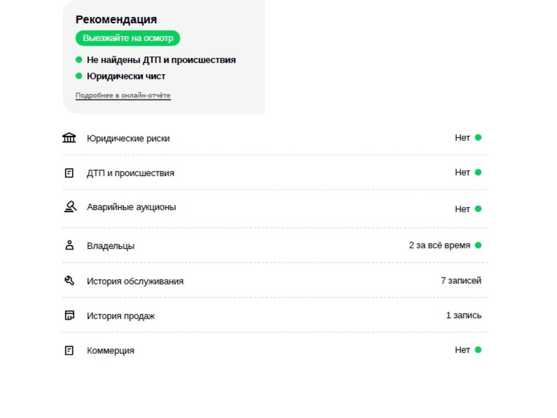The width and height of the screenshot is (557, 418).
Task: Click the wrench icon for История обслуживания
Action: click(70, 281)
